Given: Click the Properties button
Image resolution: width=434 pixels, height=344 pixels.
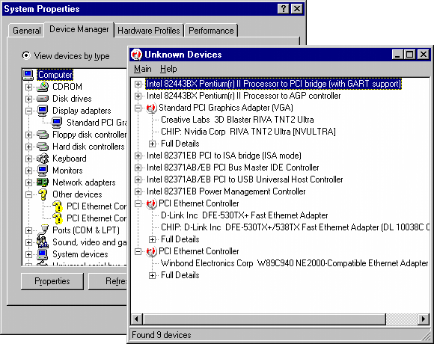Looking at the screenshot, I should pos(52,281).
